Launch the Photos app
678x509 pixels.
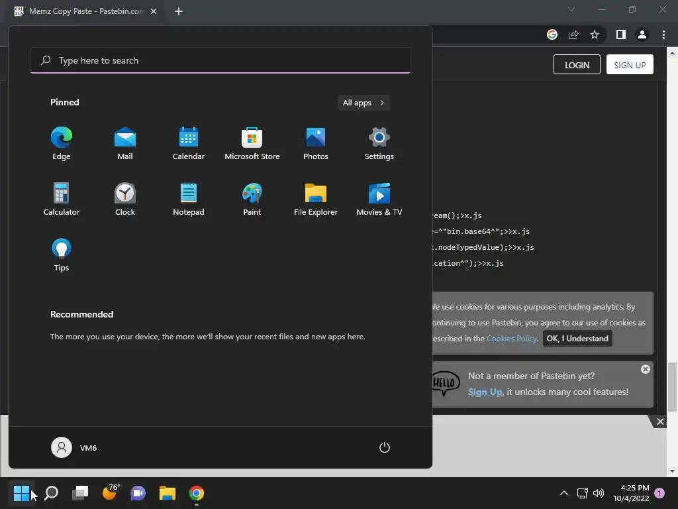(x=316, y=144)
